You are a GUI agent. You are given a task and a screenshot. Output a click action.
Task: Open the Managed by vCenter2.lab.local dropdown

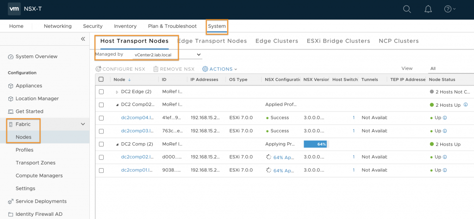click(168, 55)
